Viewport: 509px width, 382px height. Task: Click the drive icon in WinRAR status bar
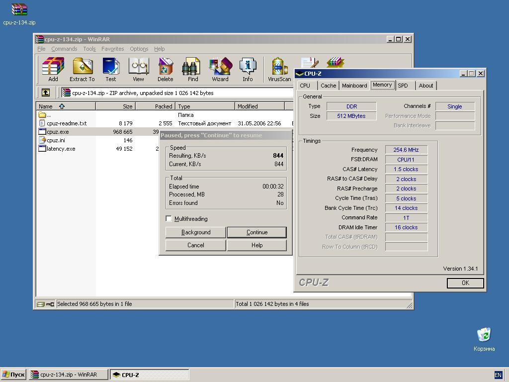pyautogui.click(x=40, y=304)
